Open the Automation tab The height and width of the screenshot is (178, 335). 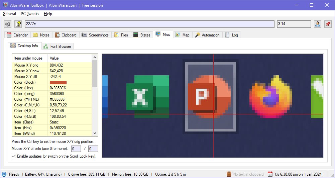[207, 35]
